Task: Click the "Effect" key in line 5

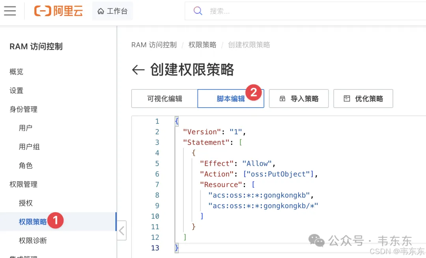Action: pos(217,163)
